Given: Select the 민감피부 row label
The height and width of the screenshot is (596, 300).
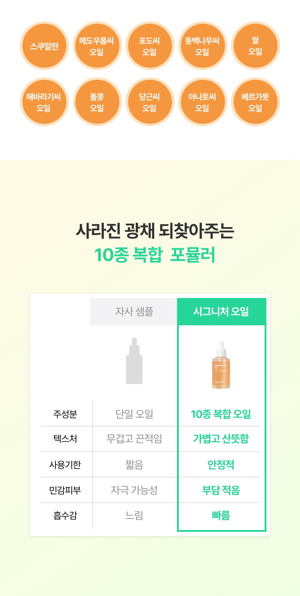Looking at the screenshot, I should click(x=65, y=490).
